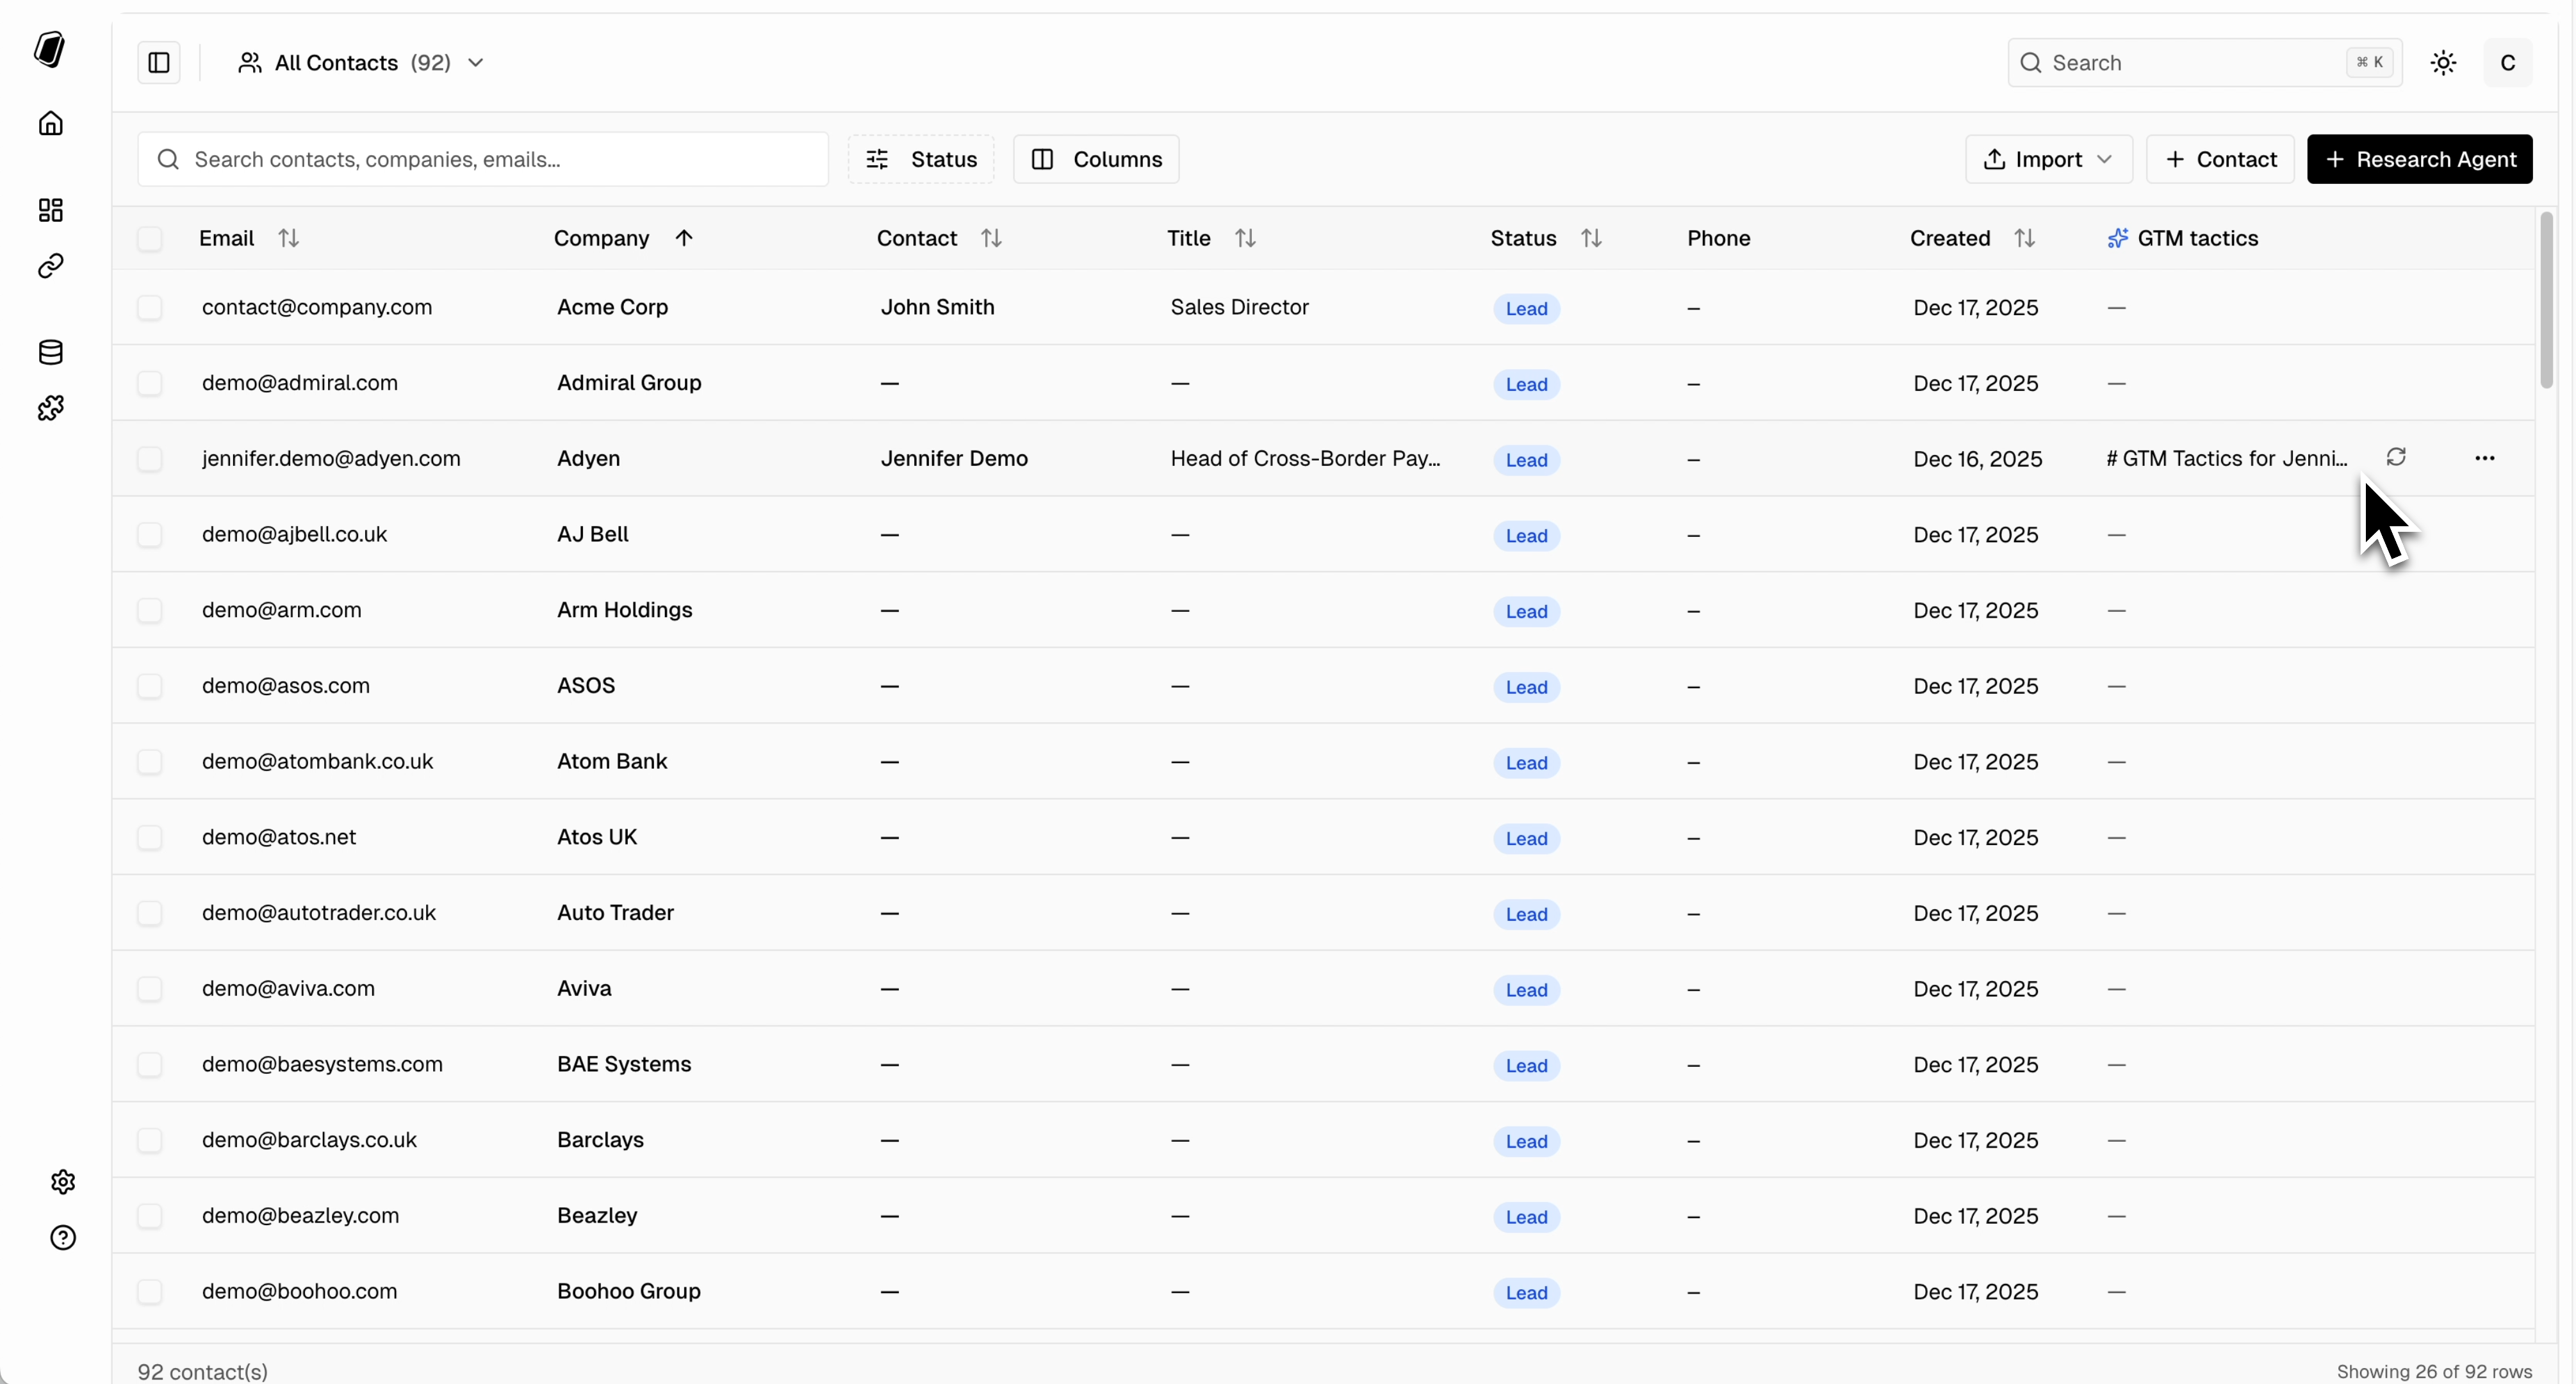This screenshot has width=2576, height=1384.
Task: Regenerate GTM tactics for Adyen row
Action: click(x=2396, y=457)
